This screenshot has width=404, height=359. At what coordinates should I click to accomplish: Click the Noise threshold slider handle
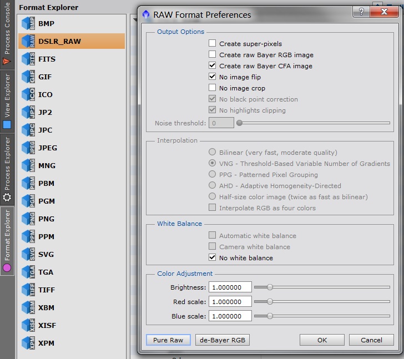239,123
